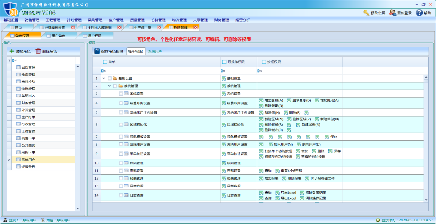Viewport: 436px width, 224px height.
Task: Close the 权限管理 tab
Action: coord(195,27)
